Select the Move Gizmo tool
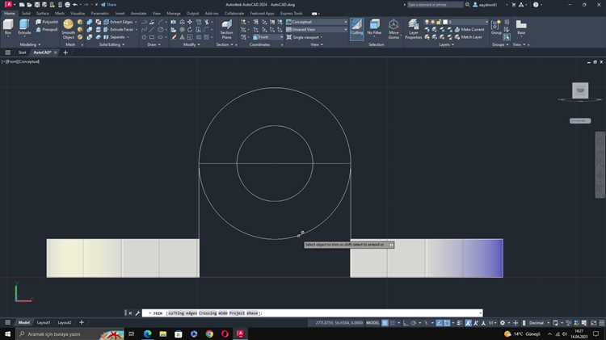Screen dimensions: 606x340 [393, 28]
